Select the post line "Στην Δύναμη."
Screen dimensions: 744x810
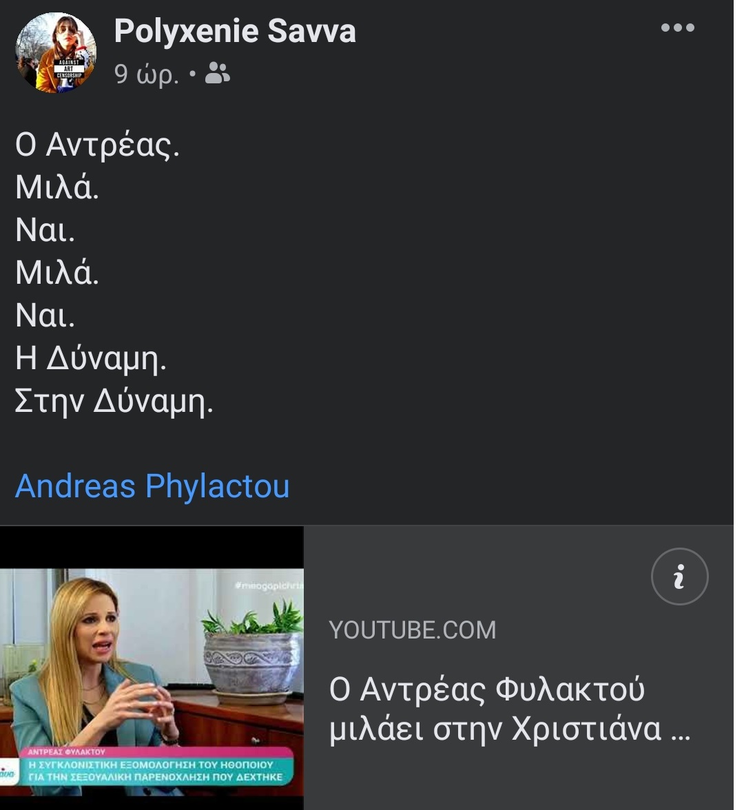tap(114, 401)
